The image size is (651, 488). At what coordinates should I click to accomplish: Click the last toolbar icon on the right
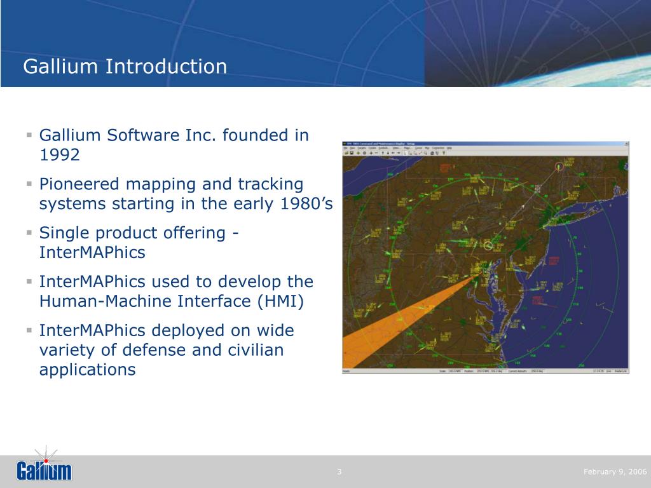point(444,153)
